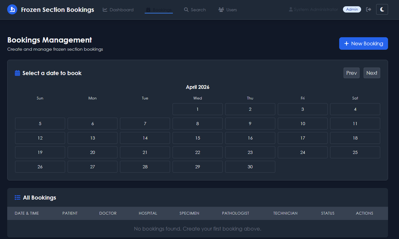Click the system administrator user icon
Image resolution: width=399 pixels, height=239 pixels.
point(291,10)
